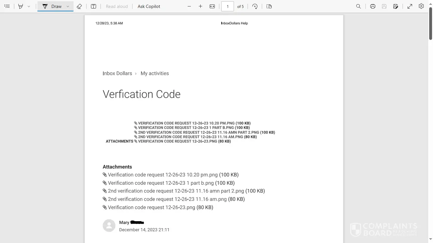Image resolution: width=433 pixels, height=243 pixels.
Task: Open the table of contents panel
Action: point(7,6)
